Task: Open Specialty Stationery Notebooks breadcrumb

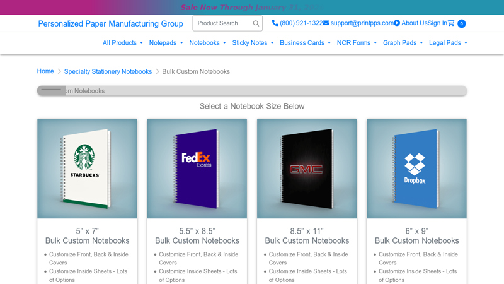Action: point(108,71)
